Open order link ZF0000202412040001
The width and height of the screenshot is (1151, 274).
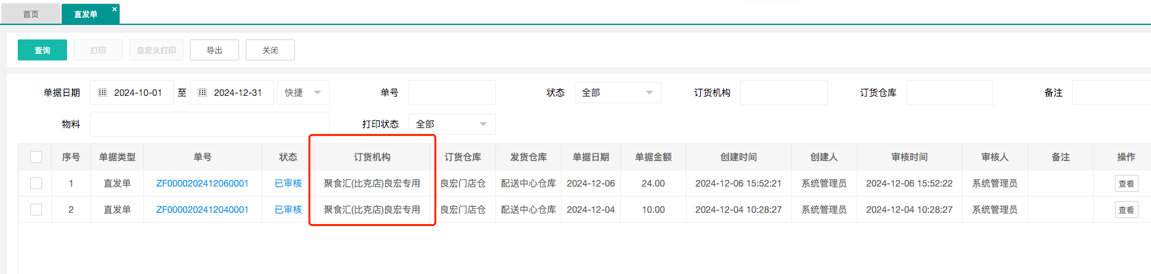pos(202,210)
